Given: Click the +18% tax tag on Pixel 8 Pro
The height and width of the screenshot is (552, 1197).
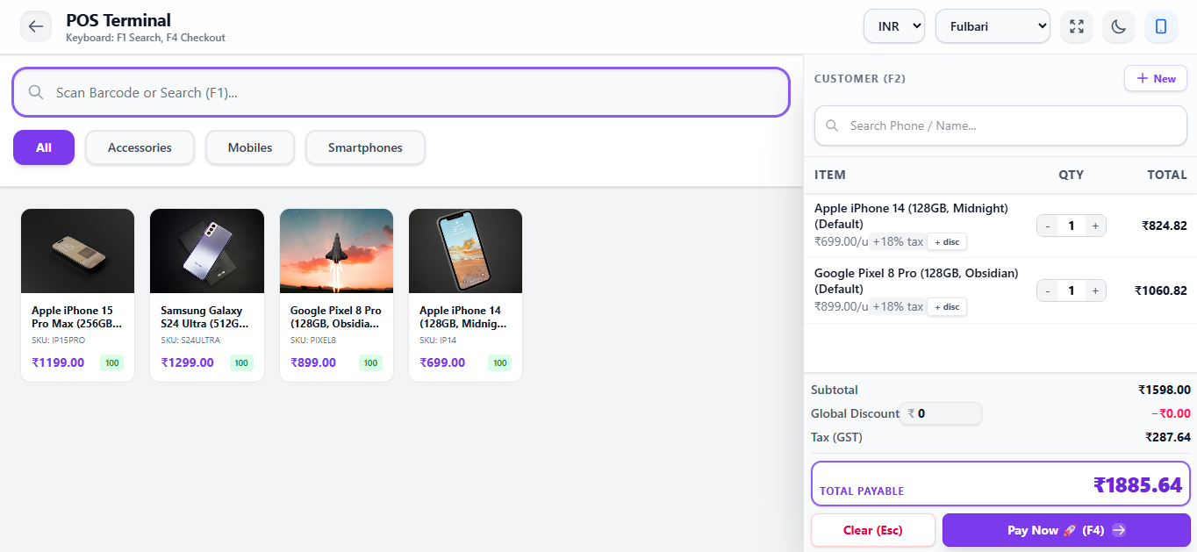Looking at the screenshot, I should pyautogui.click(x=897, y=306).
